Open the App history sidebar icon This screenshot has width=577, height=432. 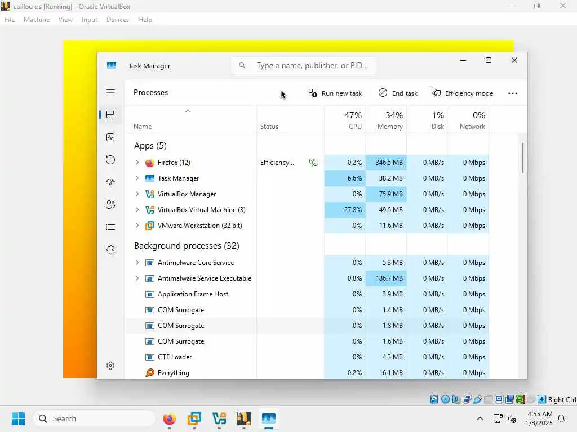click(110, 160)
